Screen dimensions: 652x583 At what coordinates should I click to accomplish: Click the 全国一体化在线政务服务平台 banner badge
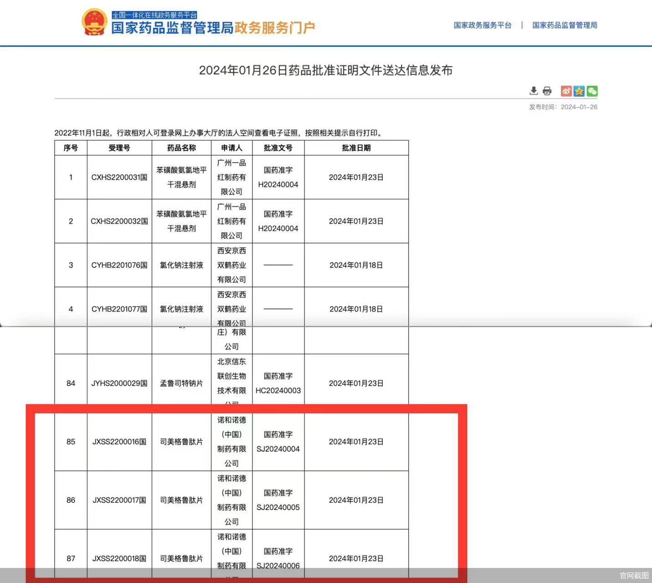coord(155,15)
